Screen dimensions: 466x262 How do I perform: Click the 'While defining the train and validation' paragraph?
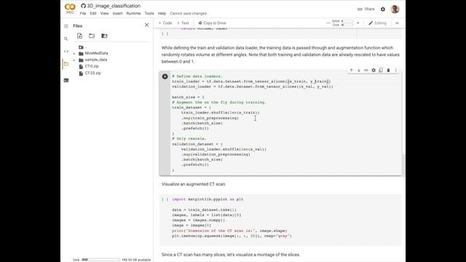click(280, 55)
